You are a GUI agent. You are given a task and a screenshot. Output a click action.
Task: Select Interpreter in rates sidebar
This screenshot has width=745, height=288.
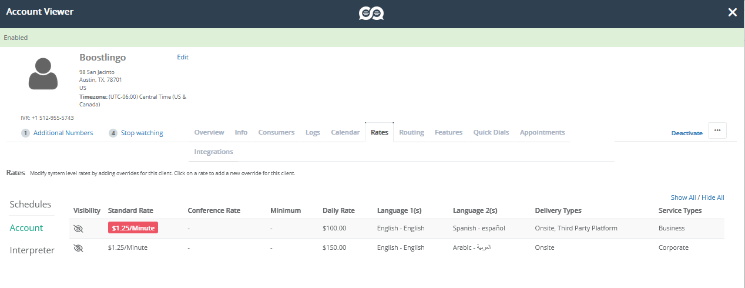pyautogui.click(x=32, y=250)
